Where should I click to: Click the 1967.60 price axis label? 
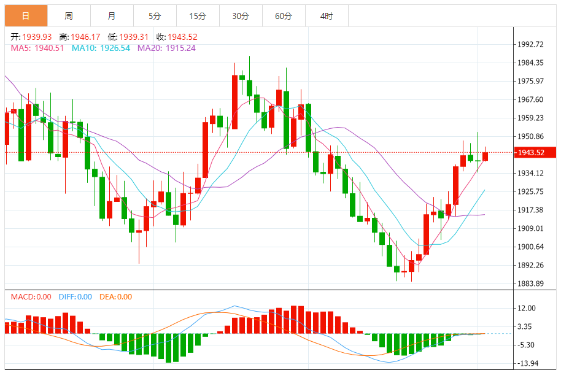tap(530, 99)
